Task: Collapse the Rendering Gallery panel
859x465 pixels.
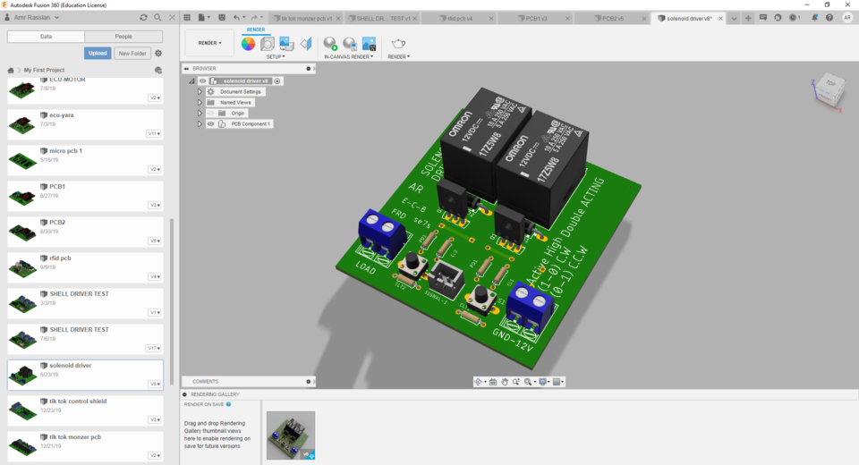Action: tap(184, 394)
